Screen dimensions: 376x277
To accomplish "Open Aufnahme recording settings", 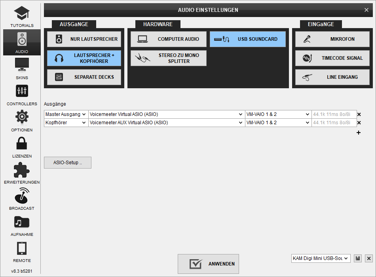I will pos(22,225).
